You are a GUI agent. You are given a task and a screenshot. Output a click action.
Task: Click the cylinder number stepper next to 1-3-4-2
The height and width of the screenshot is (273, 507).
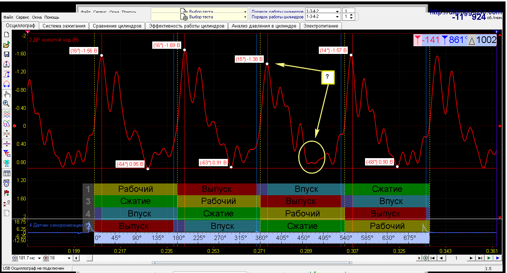coord(351,17)
